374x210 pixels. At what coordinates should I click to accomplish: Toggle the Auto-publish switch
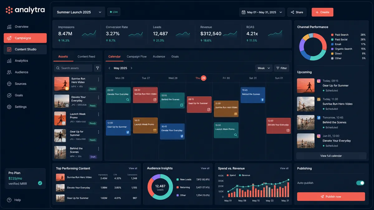(360, 183)
